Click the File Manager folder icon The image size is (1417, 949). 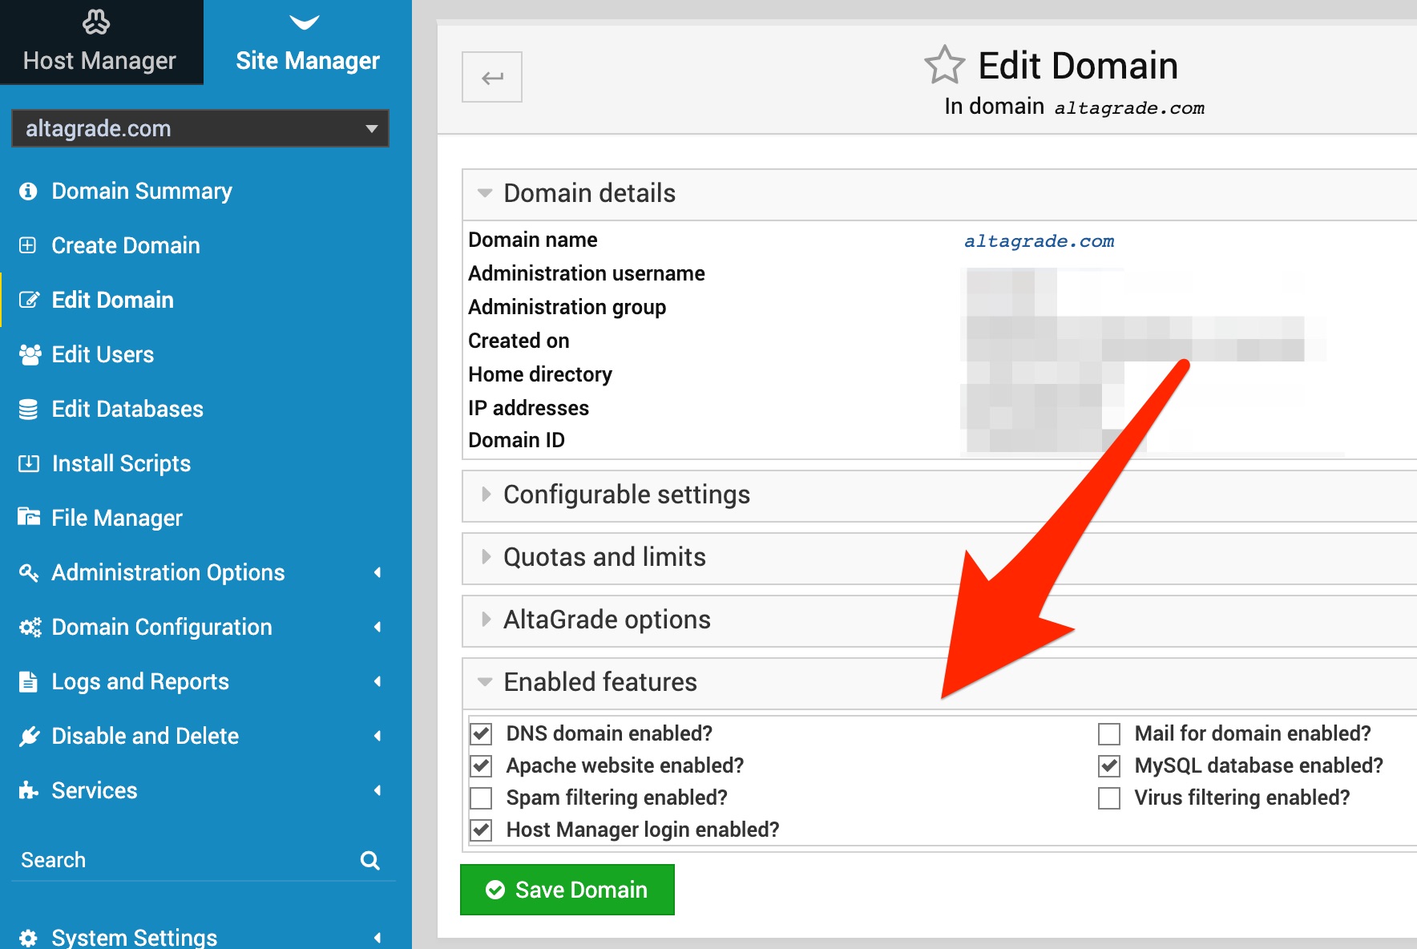point(29,517)
